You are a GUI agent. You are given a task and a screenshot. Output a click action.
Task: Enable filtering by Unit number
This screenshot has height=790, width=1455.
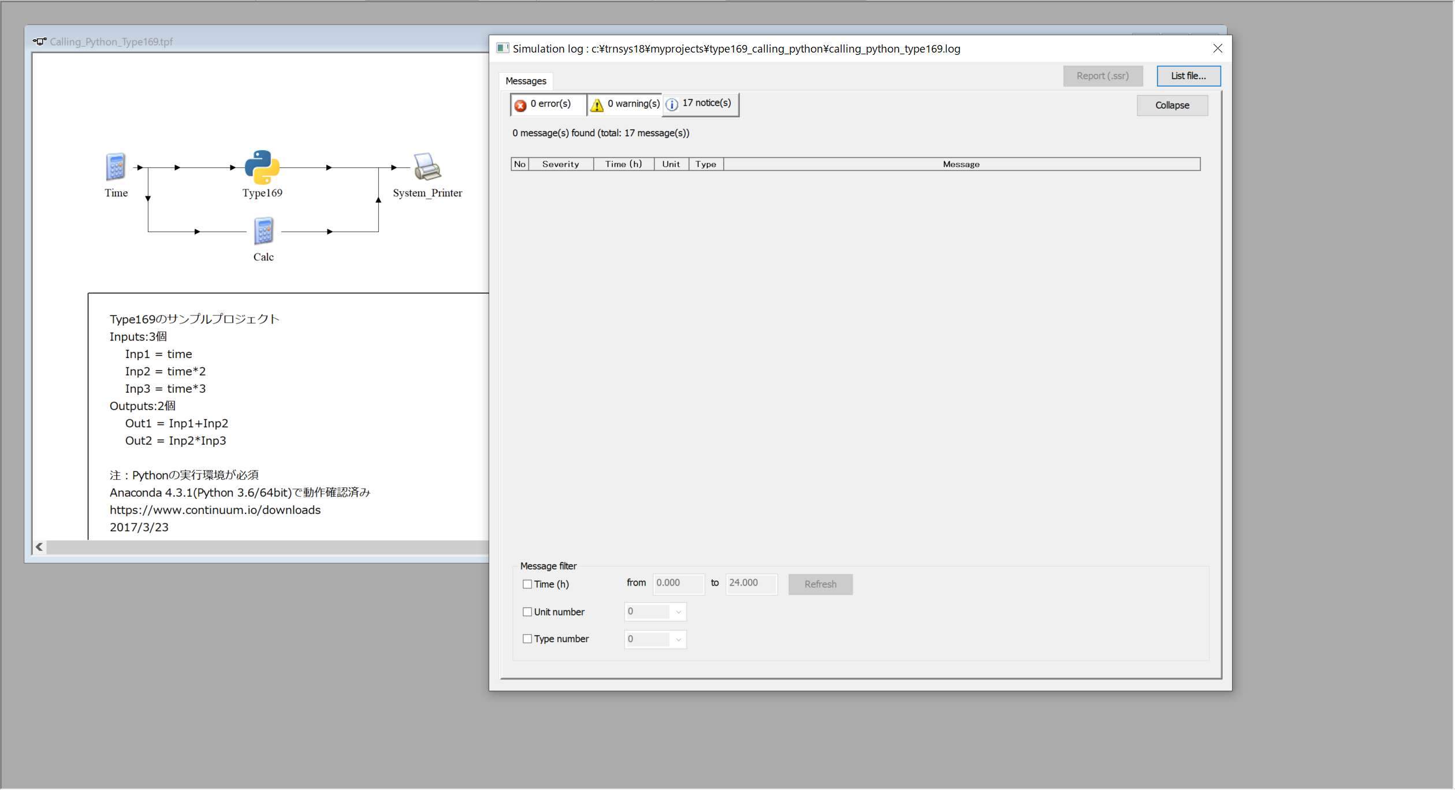(x=527, y=611)
